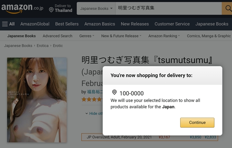The width and height of the screenshot is (232, 148).
Task: Click the Continue button in the popup
Action: point(197,123)
